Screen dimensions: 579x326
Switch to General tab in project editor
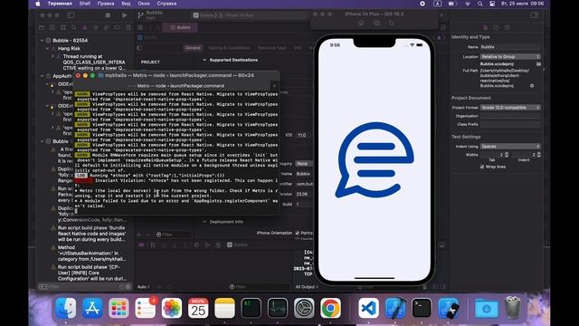click(193, 48)
